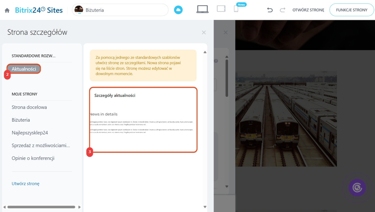Click right arrow of sidebar horizontal scrollbar
The height and width of the screenshot is (212, 375).
(x=79, y=207)
